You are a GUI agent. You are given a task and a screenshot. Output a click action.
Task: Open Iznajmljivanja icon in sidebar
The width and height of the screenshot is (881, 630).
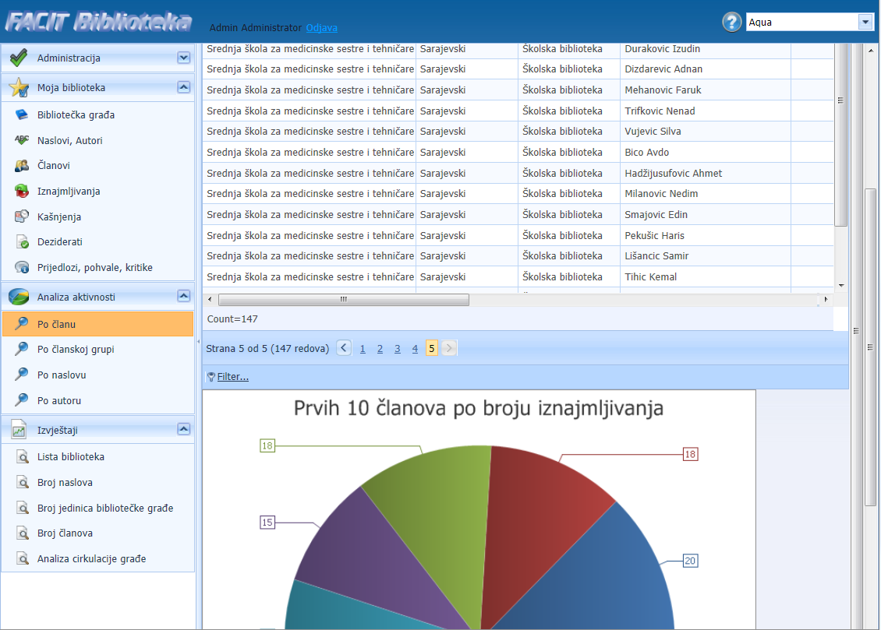pyautogui.click(x=22, y=192)
